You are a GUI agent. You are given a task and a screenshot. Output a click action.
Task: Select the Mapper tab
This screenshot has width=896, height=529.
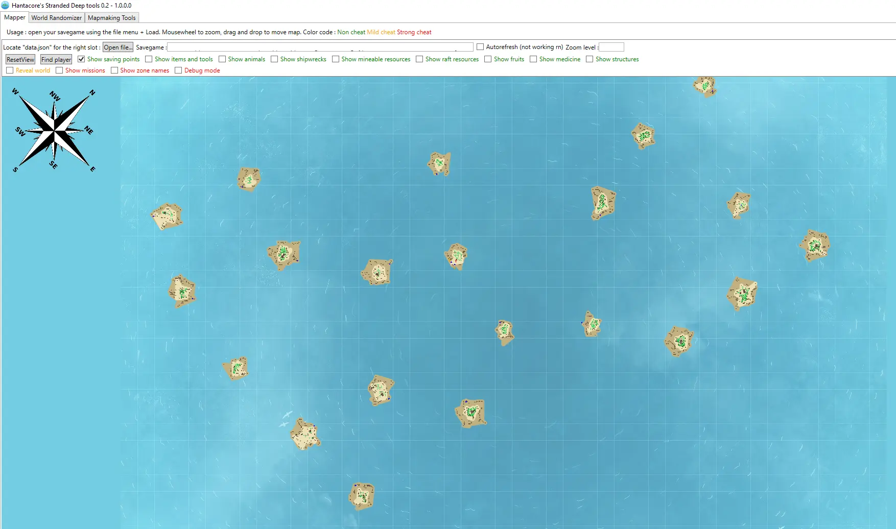click(15, 17)
